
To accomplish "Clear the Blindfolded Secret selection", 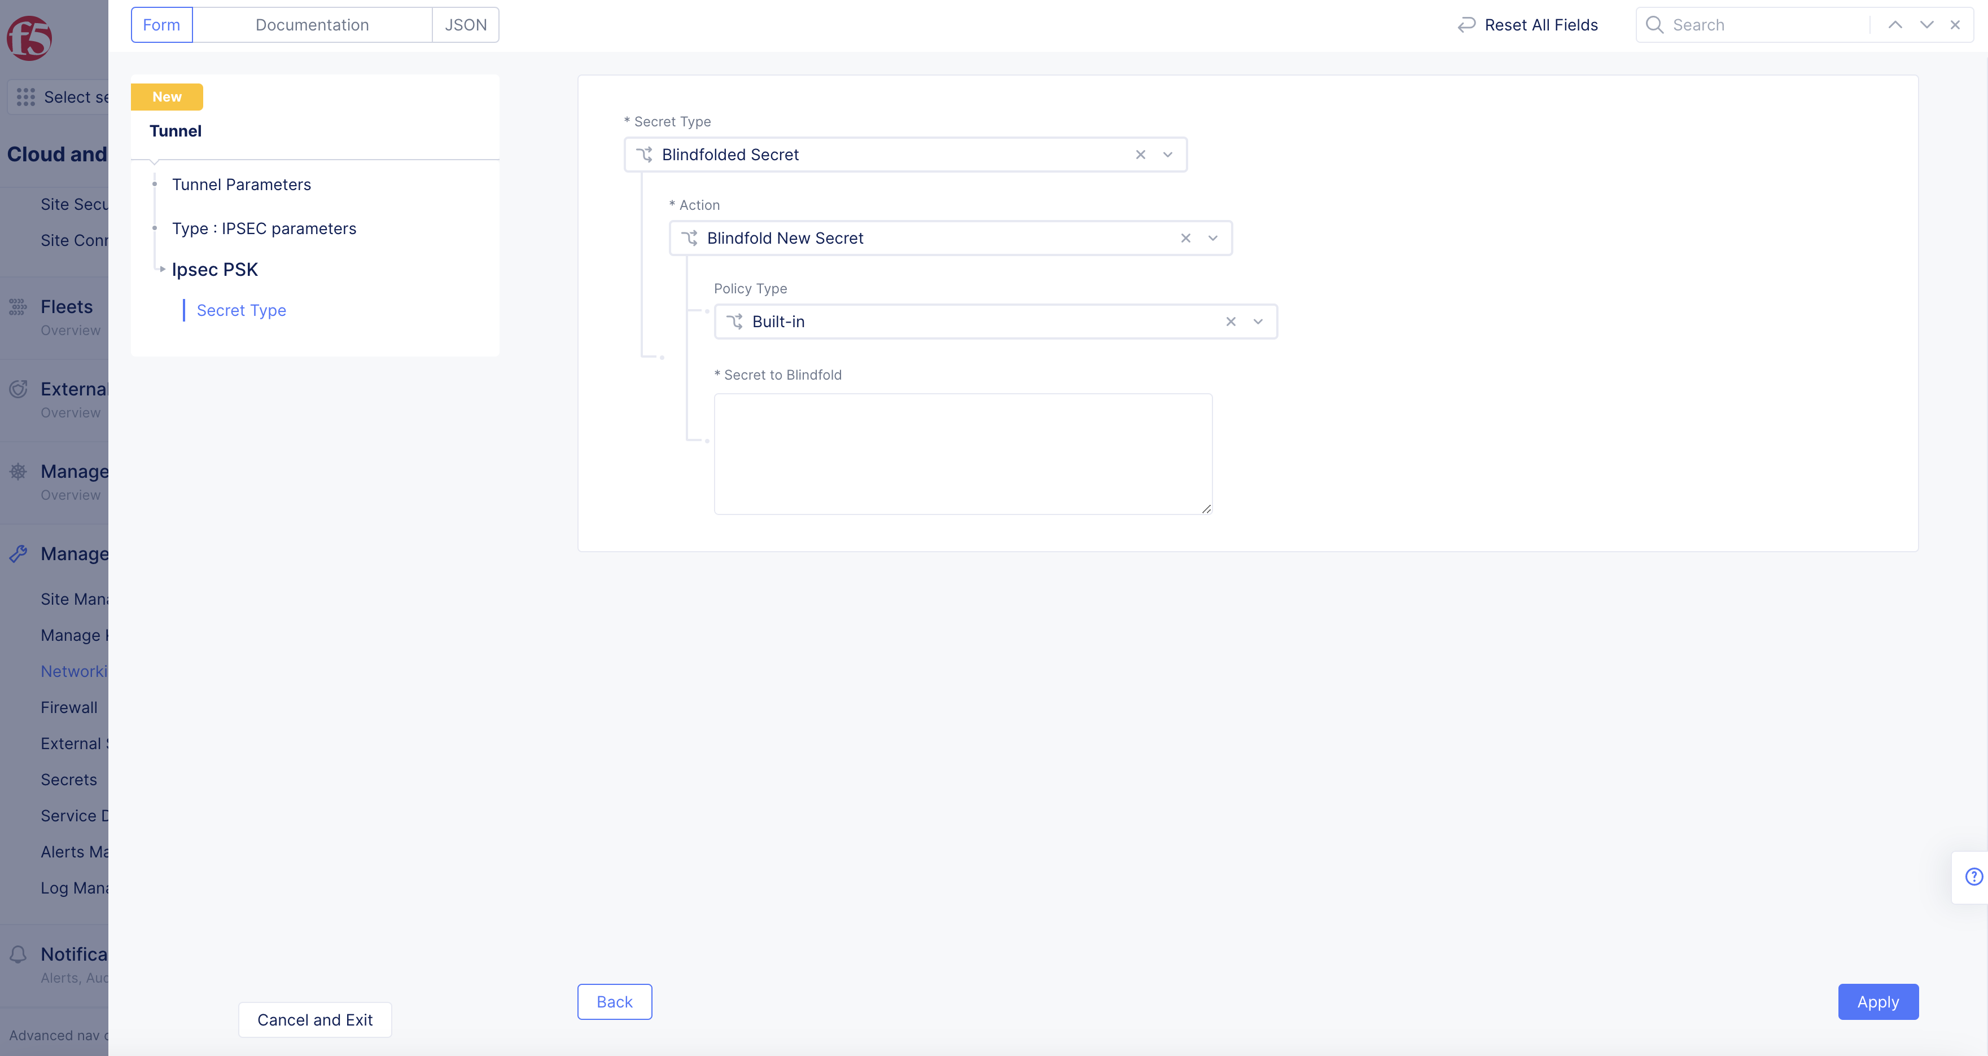I will 1140,154.
